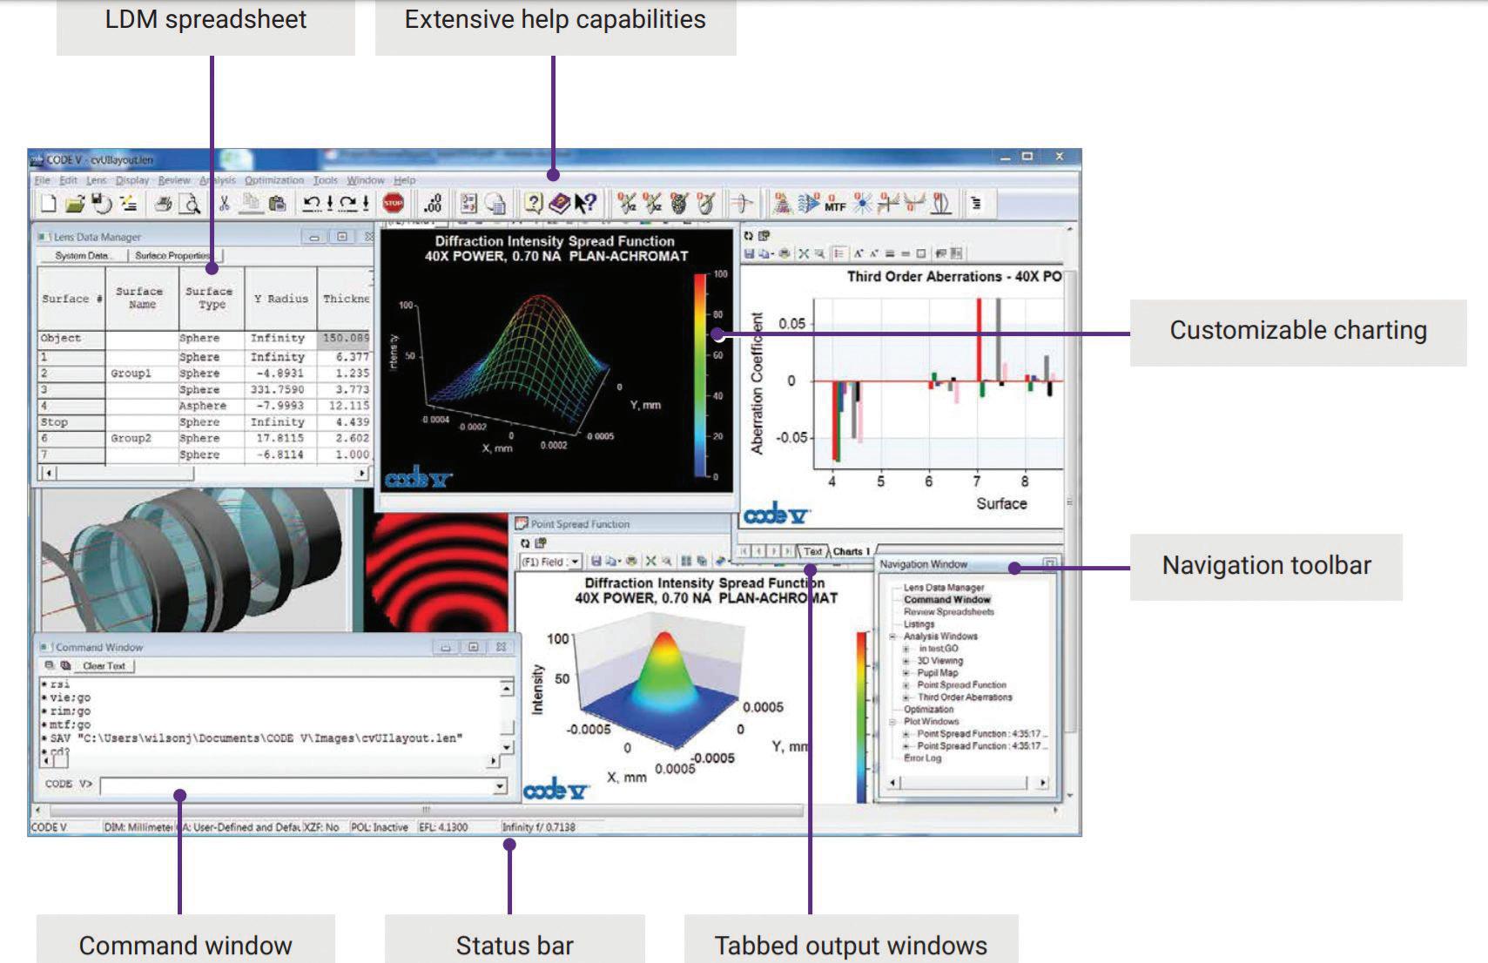Viewport: 1488px width, 963px height.
Task: Click the decimal places .00 icon
Action: click(433, 203)
